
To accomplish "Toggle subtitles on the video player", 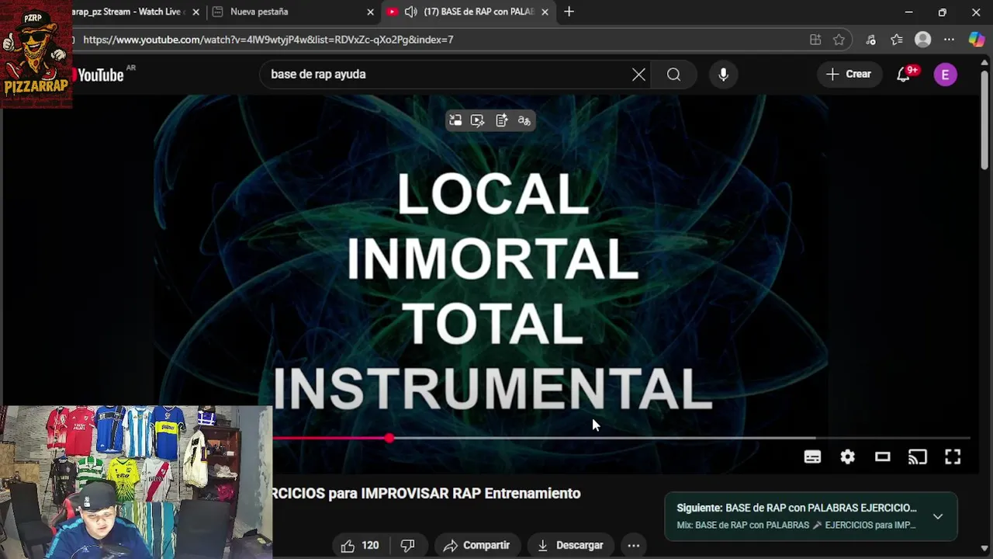I will pyautogui.click(x=812, y=457).
